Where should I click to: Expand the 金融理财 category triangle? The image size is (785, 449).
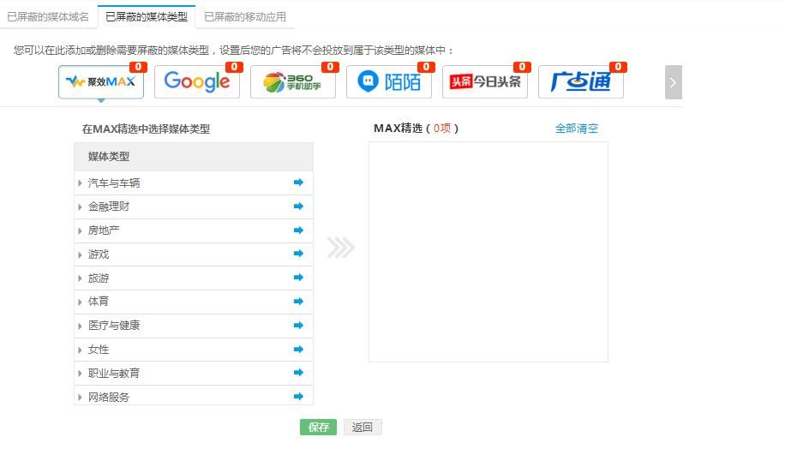tap(80, 207)
